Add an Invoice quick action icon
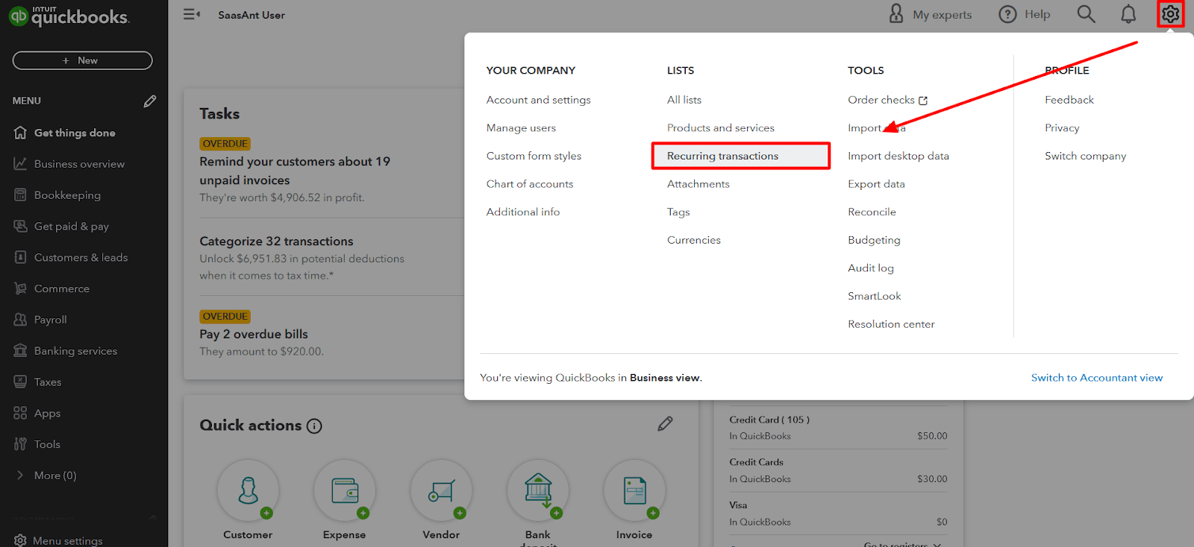 click(635, 490)
